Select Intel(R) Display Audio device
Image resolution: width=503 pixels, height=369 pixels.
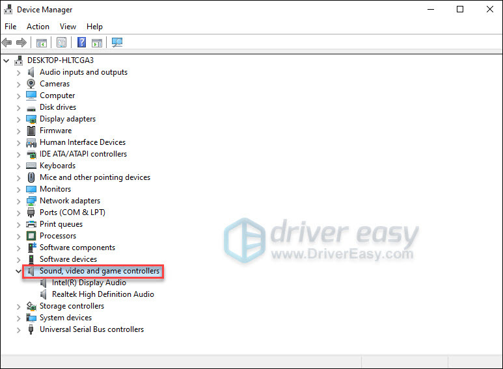click(89, 283)
